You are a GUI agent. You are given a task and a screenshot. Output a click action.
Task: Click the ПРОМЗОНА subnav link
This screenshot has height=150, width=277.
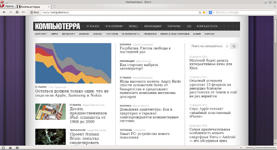pyautogui.click(x=150, y=34)
